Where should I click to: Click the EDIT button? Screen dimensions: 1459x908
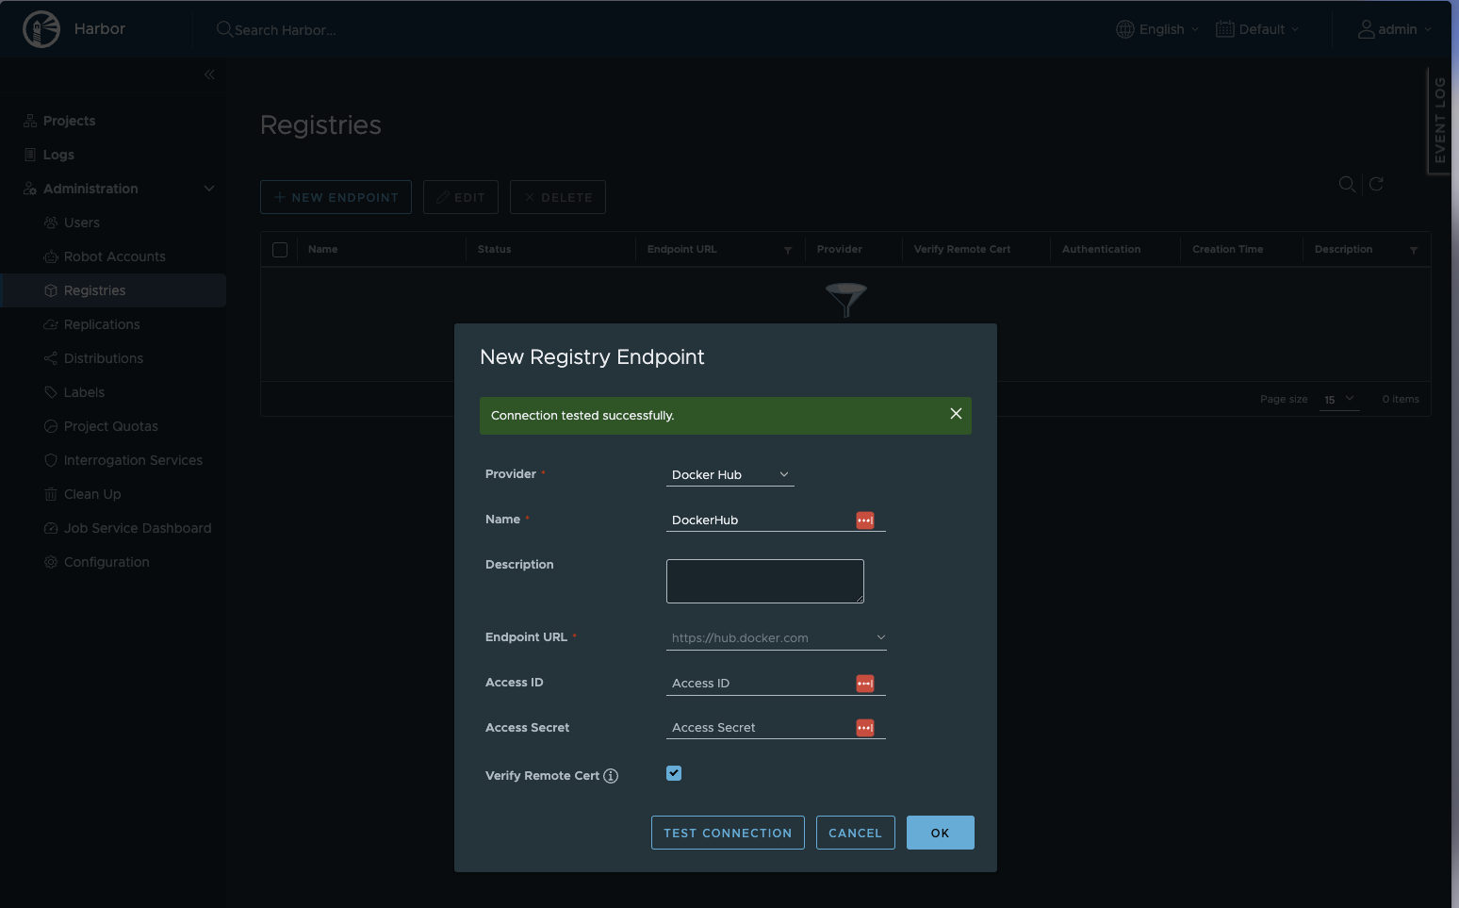click(x=461, y=197)
